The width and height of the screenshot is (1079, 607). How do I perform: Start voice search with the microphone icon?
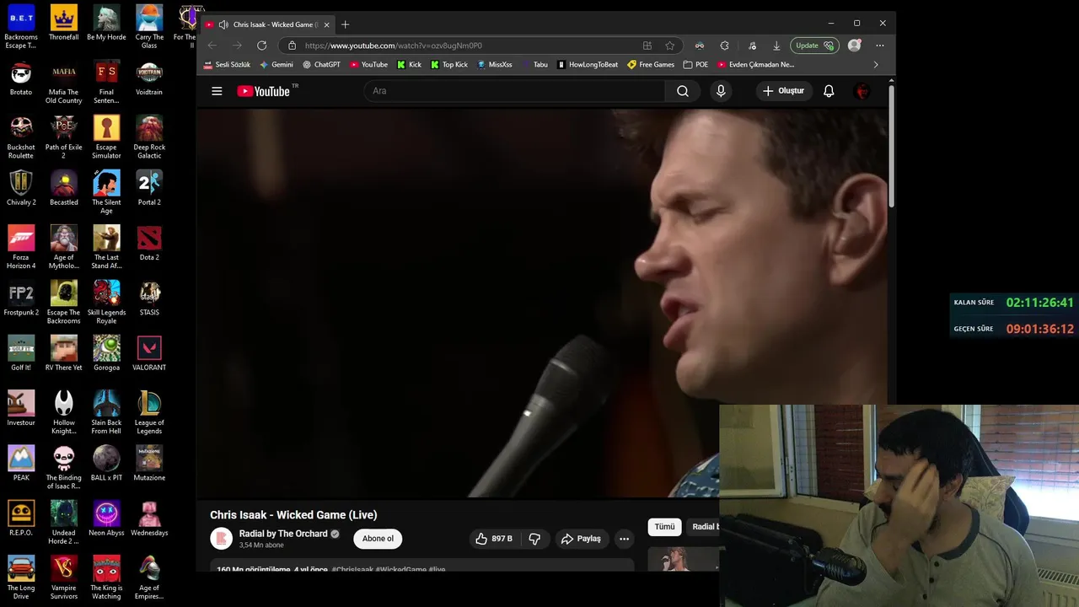(721, 91)
